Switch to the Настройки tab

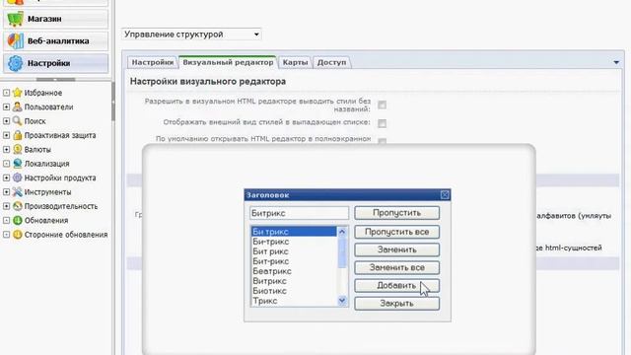click(x=153, y=62)
